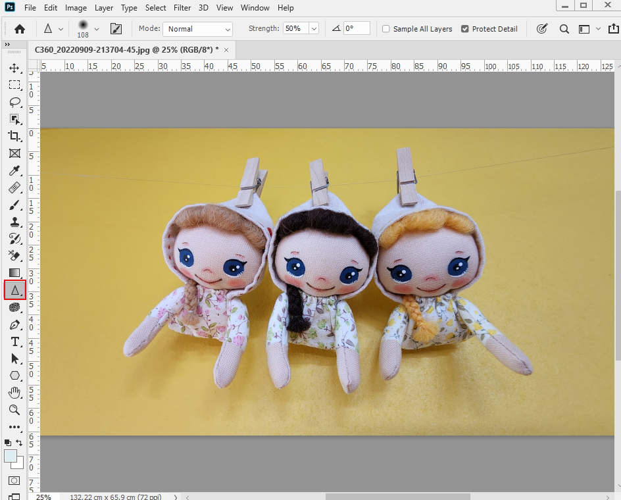The height and width of the screenshot is (500, 621).
Task: Click the brush angle 0° field
Action: point(357,28)
